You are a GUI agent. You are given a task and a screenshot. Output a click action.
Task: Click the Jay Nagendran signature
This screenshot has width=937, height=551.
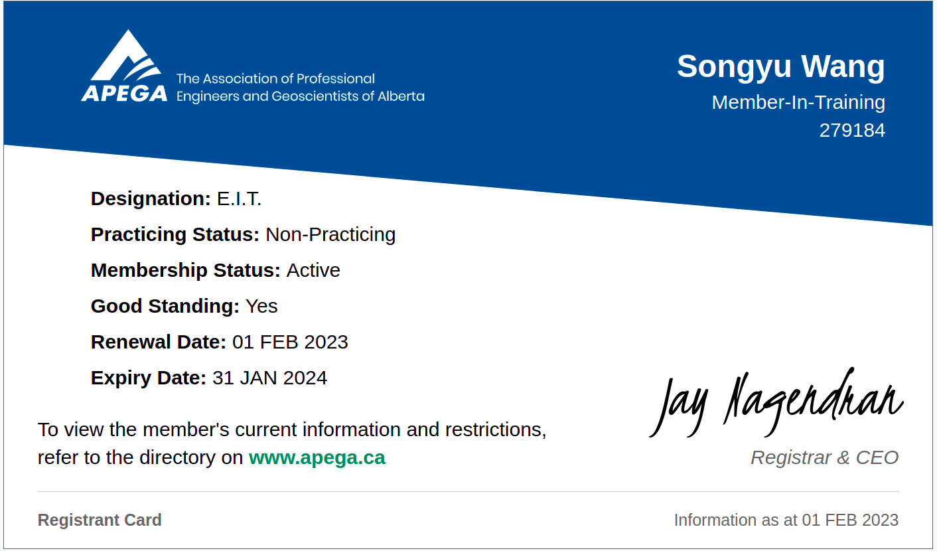pyautogui.click(x=776, y=402)
